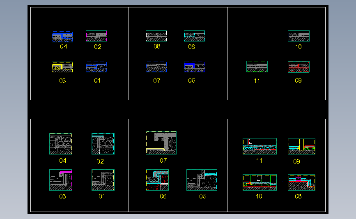Viewport: 356px width, 219px height.
Task: Select blue detail thumbnail 05 in upper sheet
Action: pos(195,67)
